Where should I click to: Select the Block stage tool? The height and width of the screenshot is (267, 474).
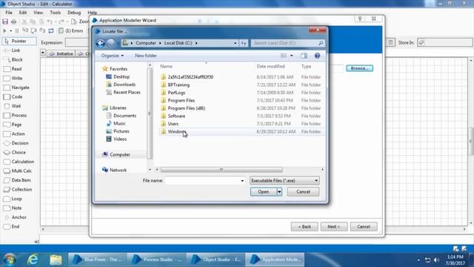(x=13, y=59)
